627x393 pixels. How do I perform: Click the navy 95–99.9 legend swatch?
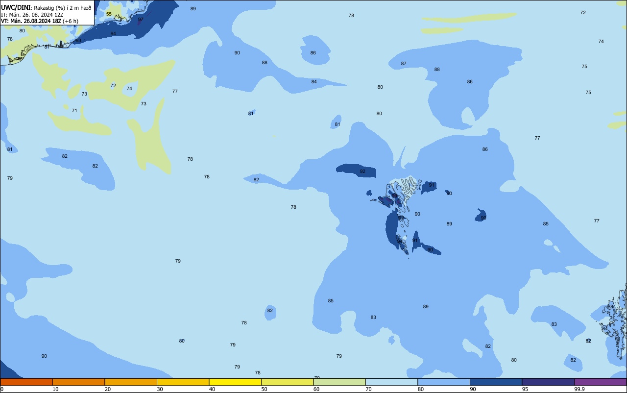(x=548, y=382)
